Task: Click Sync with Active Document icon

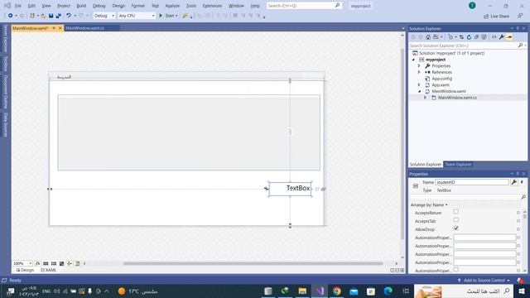Action: tap(461, 36)
